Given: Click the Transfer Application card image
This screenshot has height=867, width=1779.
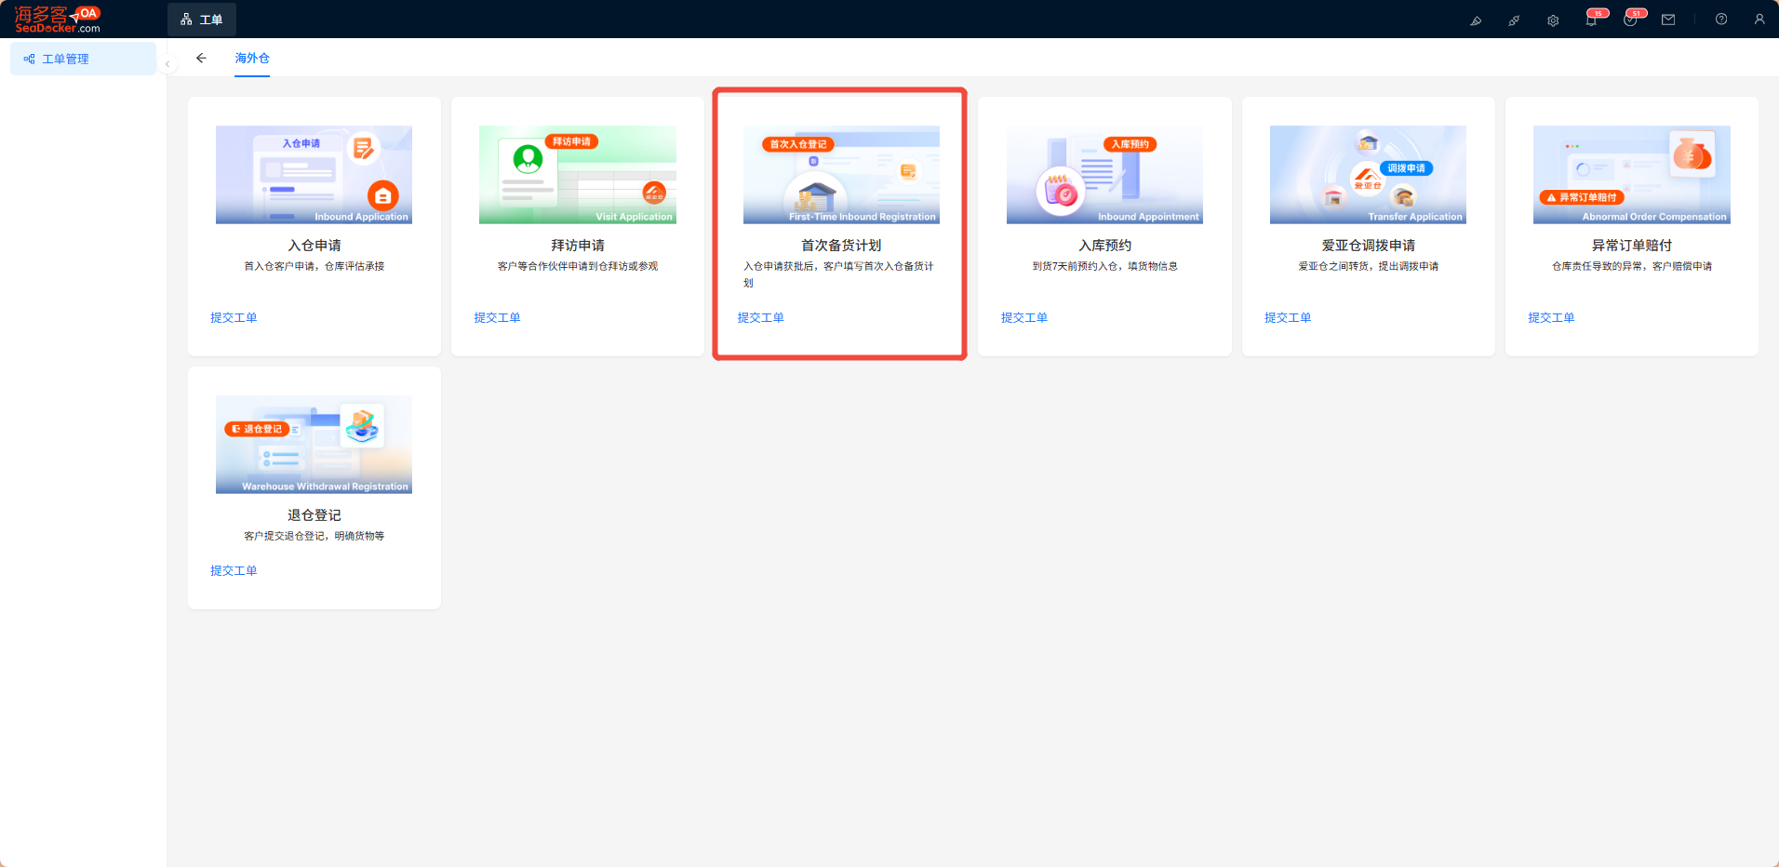Looking at the screenshot, I should [x=1368, y=175].
